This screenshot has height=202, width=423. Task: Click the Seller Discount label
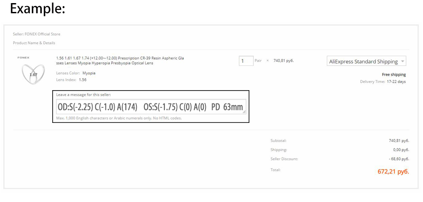coord(284,159)
